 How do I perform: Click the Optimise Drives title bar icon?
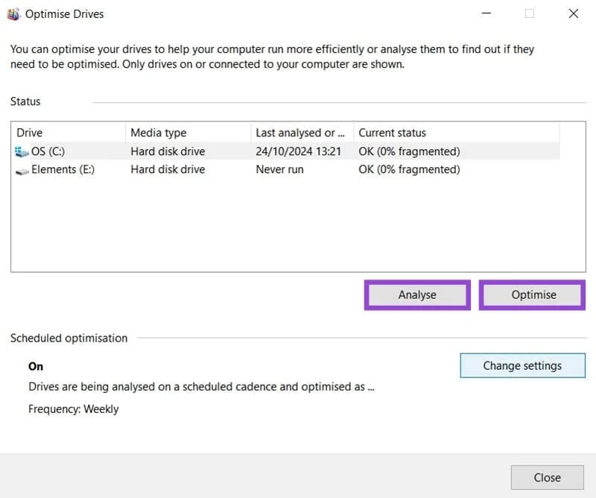13,13
